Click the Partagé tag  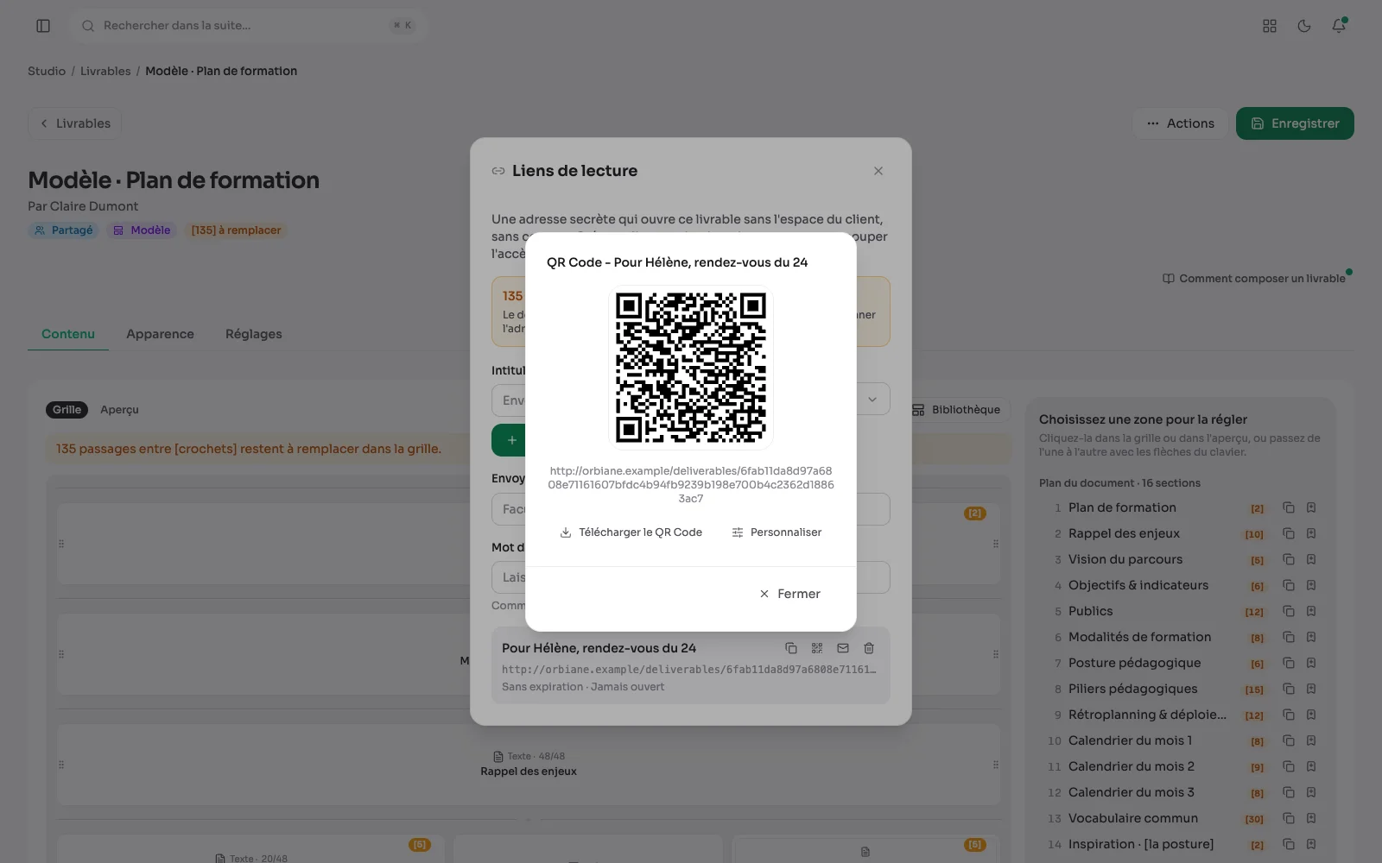click(64, 230)
